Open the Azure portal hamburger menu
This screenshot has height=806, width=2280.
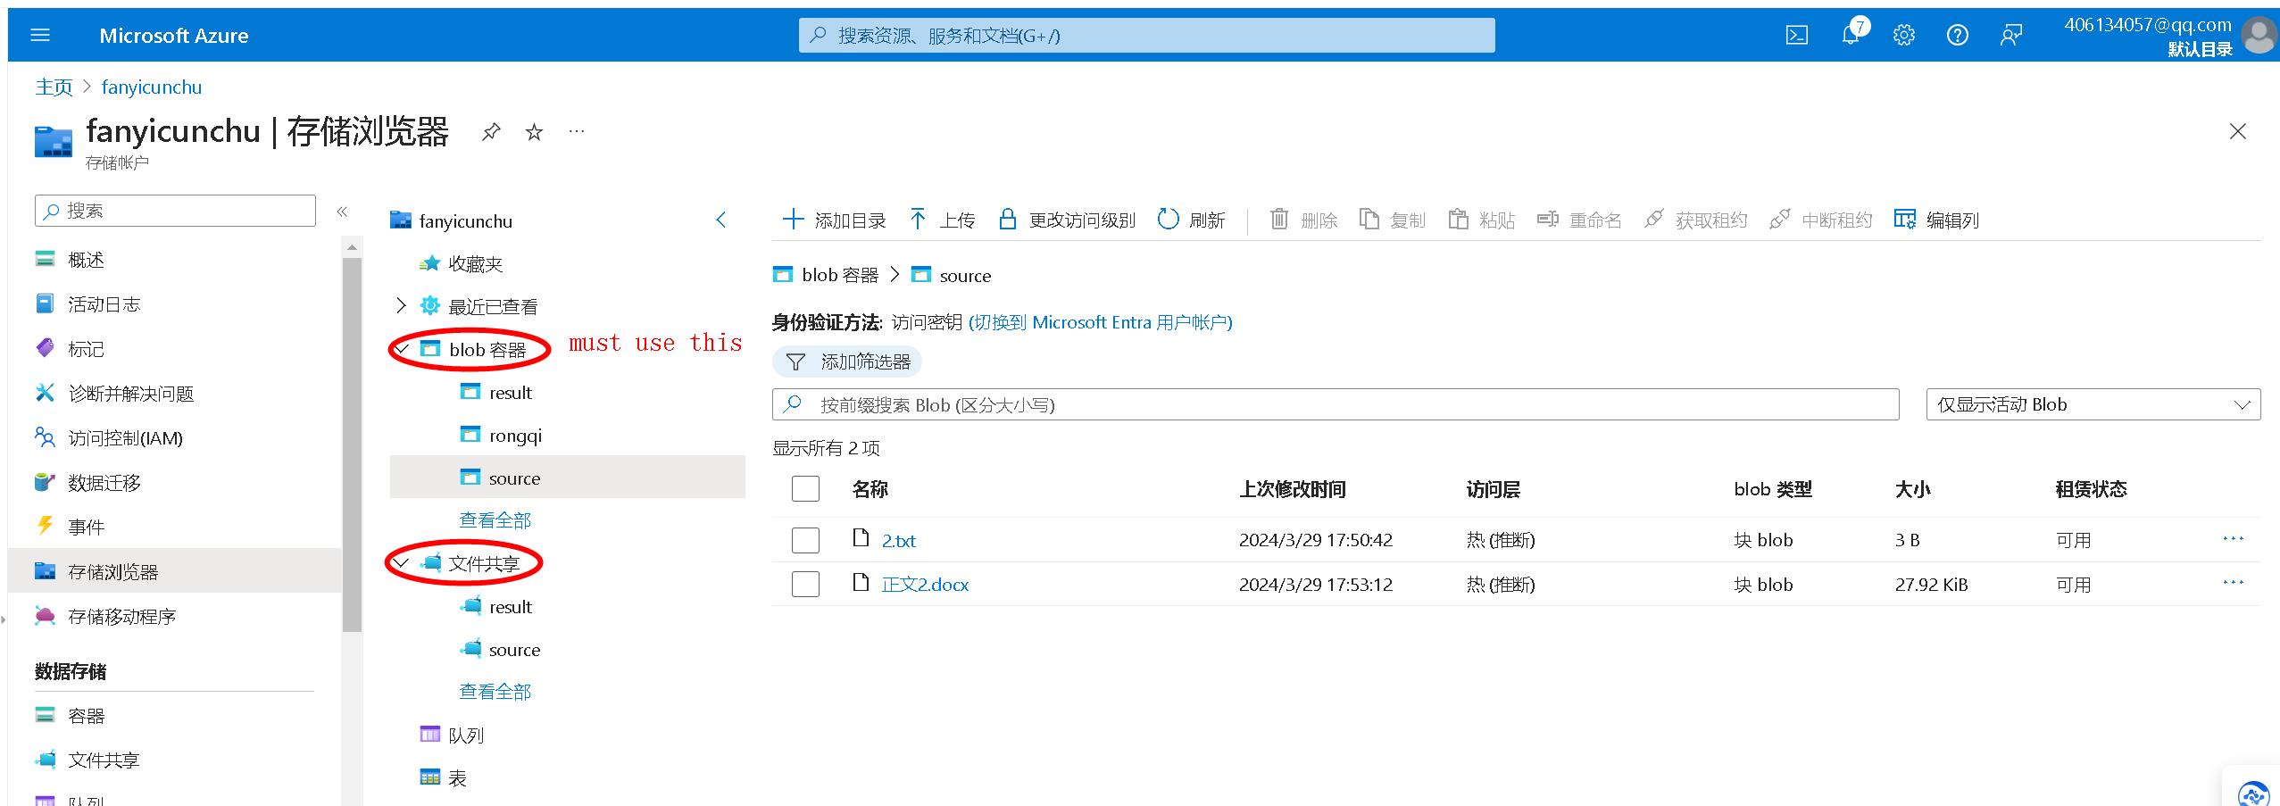[x=40, y=36]
